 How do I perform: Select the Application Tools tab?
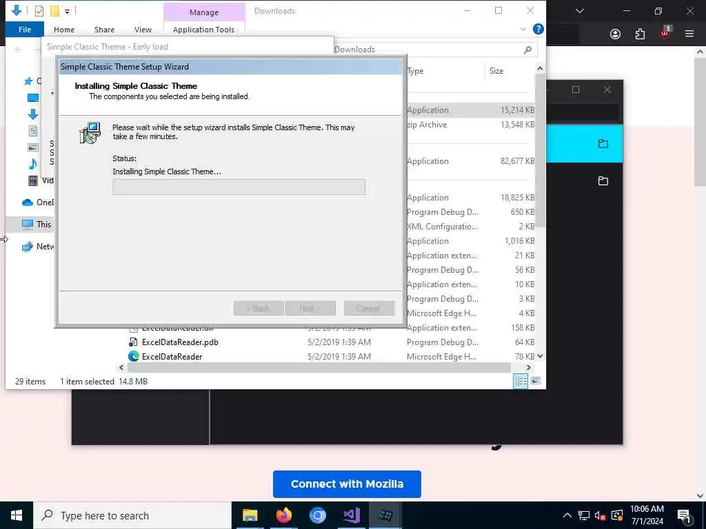(x=203, y=29)
